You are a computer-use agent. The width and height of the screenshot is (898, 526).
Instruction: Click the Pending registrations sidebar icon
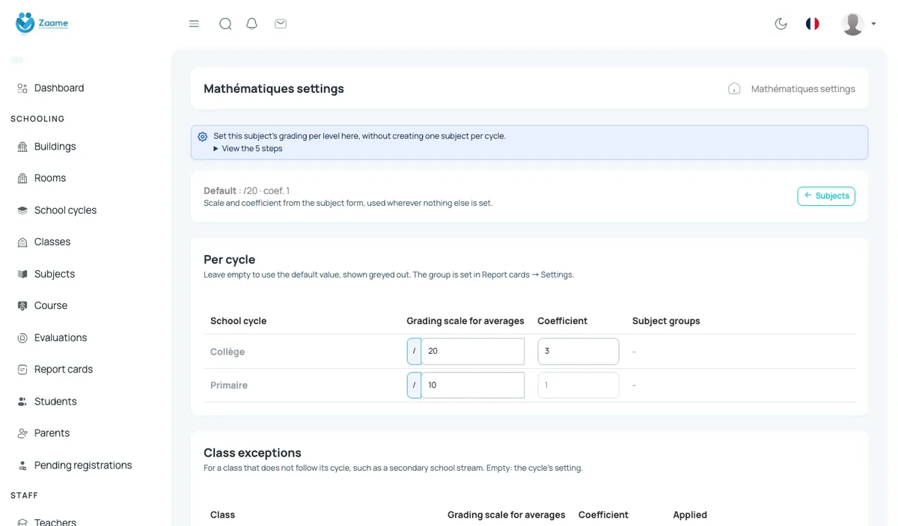tap(22, 465)
